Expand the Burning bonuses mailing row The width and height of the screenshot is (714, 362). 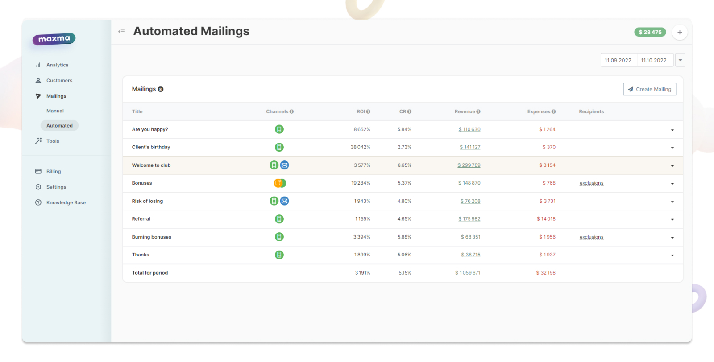tap(672, 238)
